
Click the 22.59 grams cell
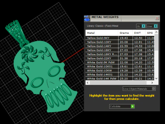pyautogui.click(x=125, y=46)
